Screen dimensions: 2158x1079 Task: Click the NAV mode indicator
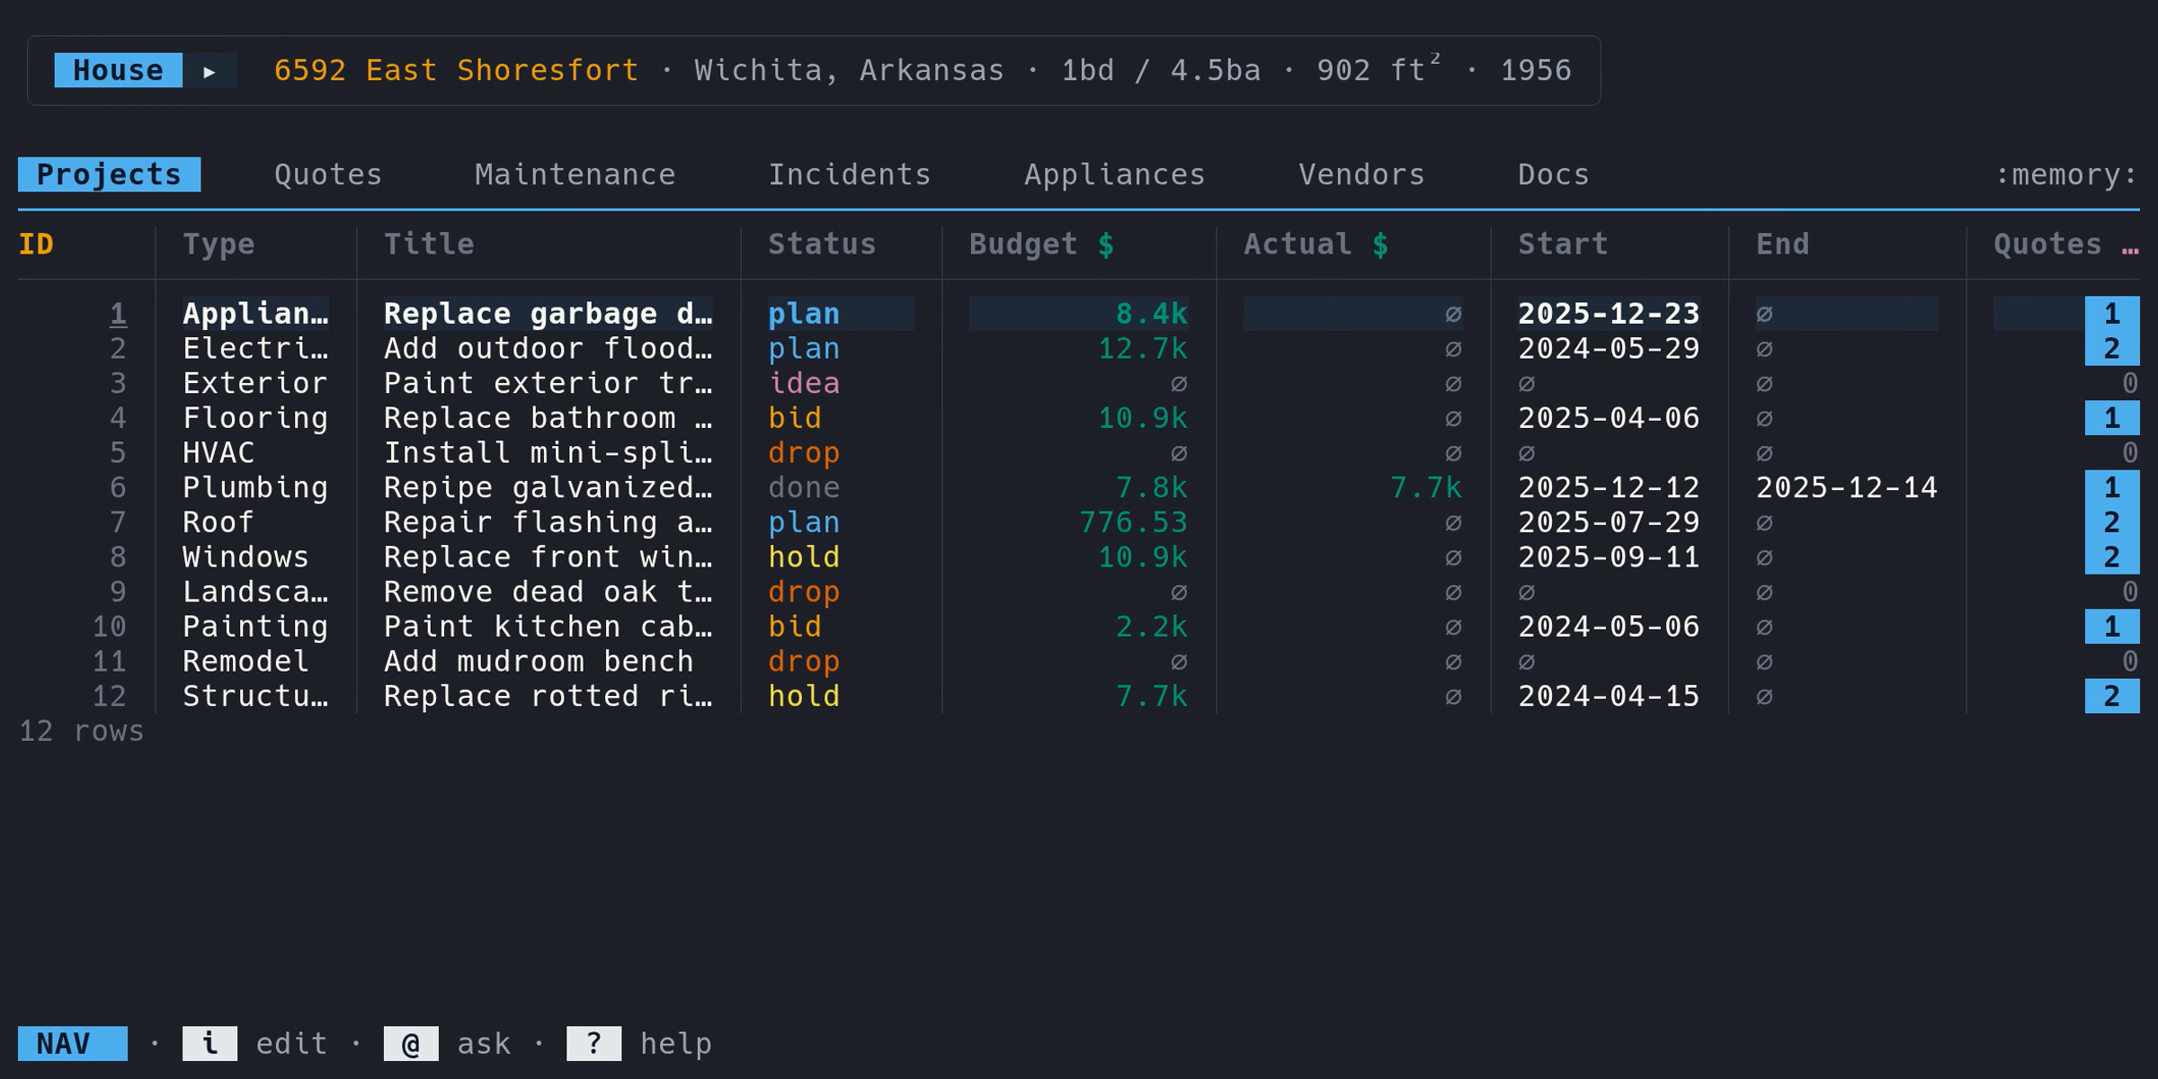(70, 1043)
